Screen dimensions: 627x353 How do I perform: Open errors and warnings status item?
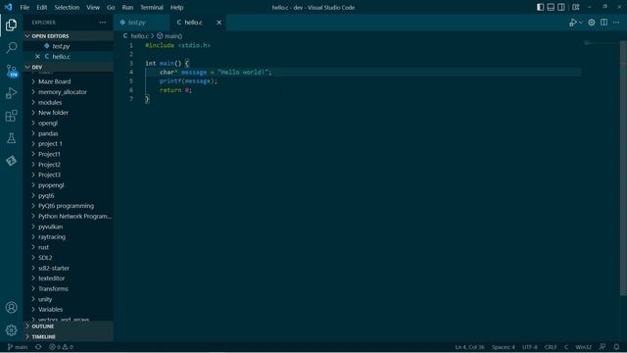pos(61,347)
